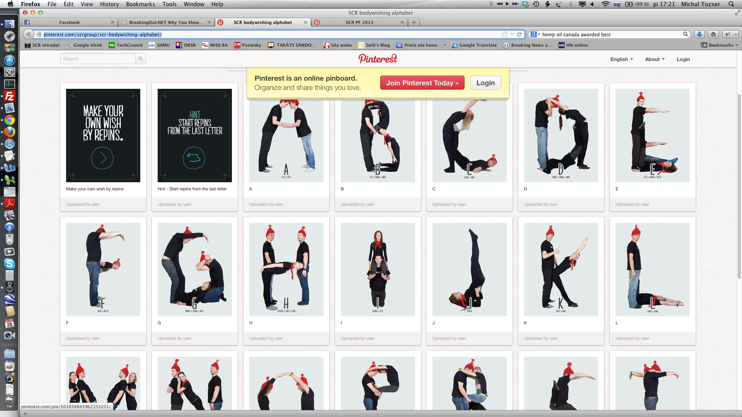This screenshot has width=742, height=417.
Task: Open the Bookmarks toolbar dropdown
Action: (x=720, y=45)
